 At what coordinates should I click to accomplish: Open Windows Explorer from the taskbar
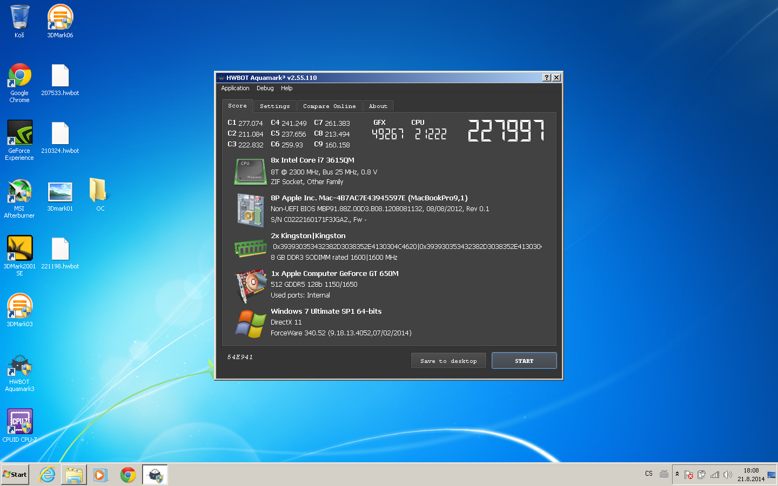[73, 475]
